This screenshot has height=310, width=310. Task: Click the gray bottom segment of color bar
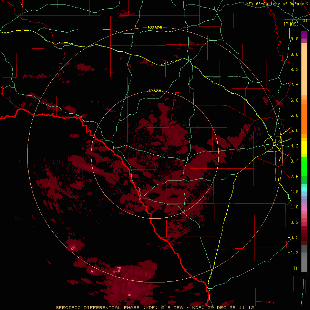304,264
